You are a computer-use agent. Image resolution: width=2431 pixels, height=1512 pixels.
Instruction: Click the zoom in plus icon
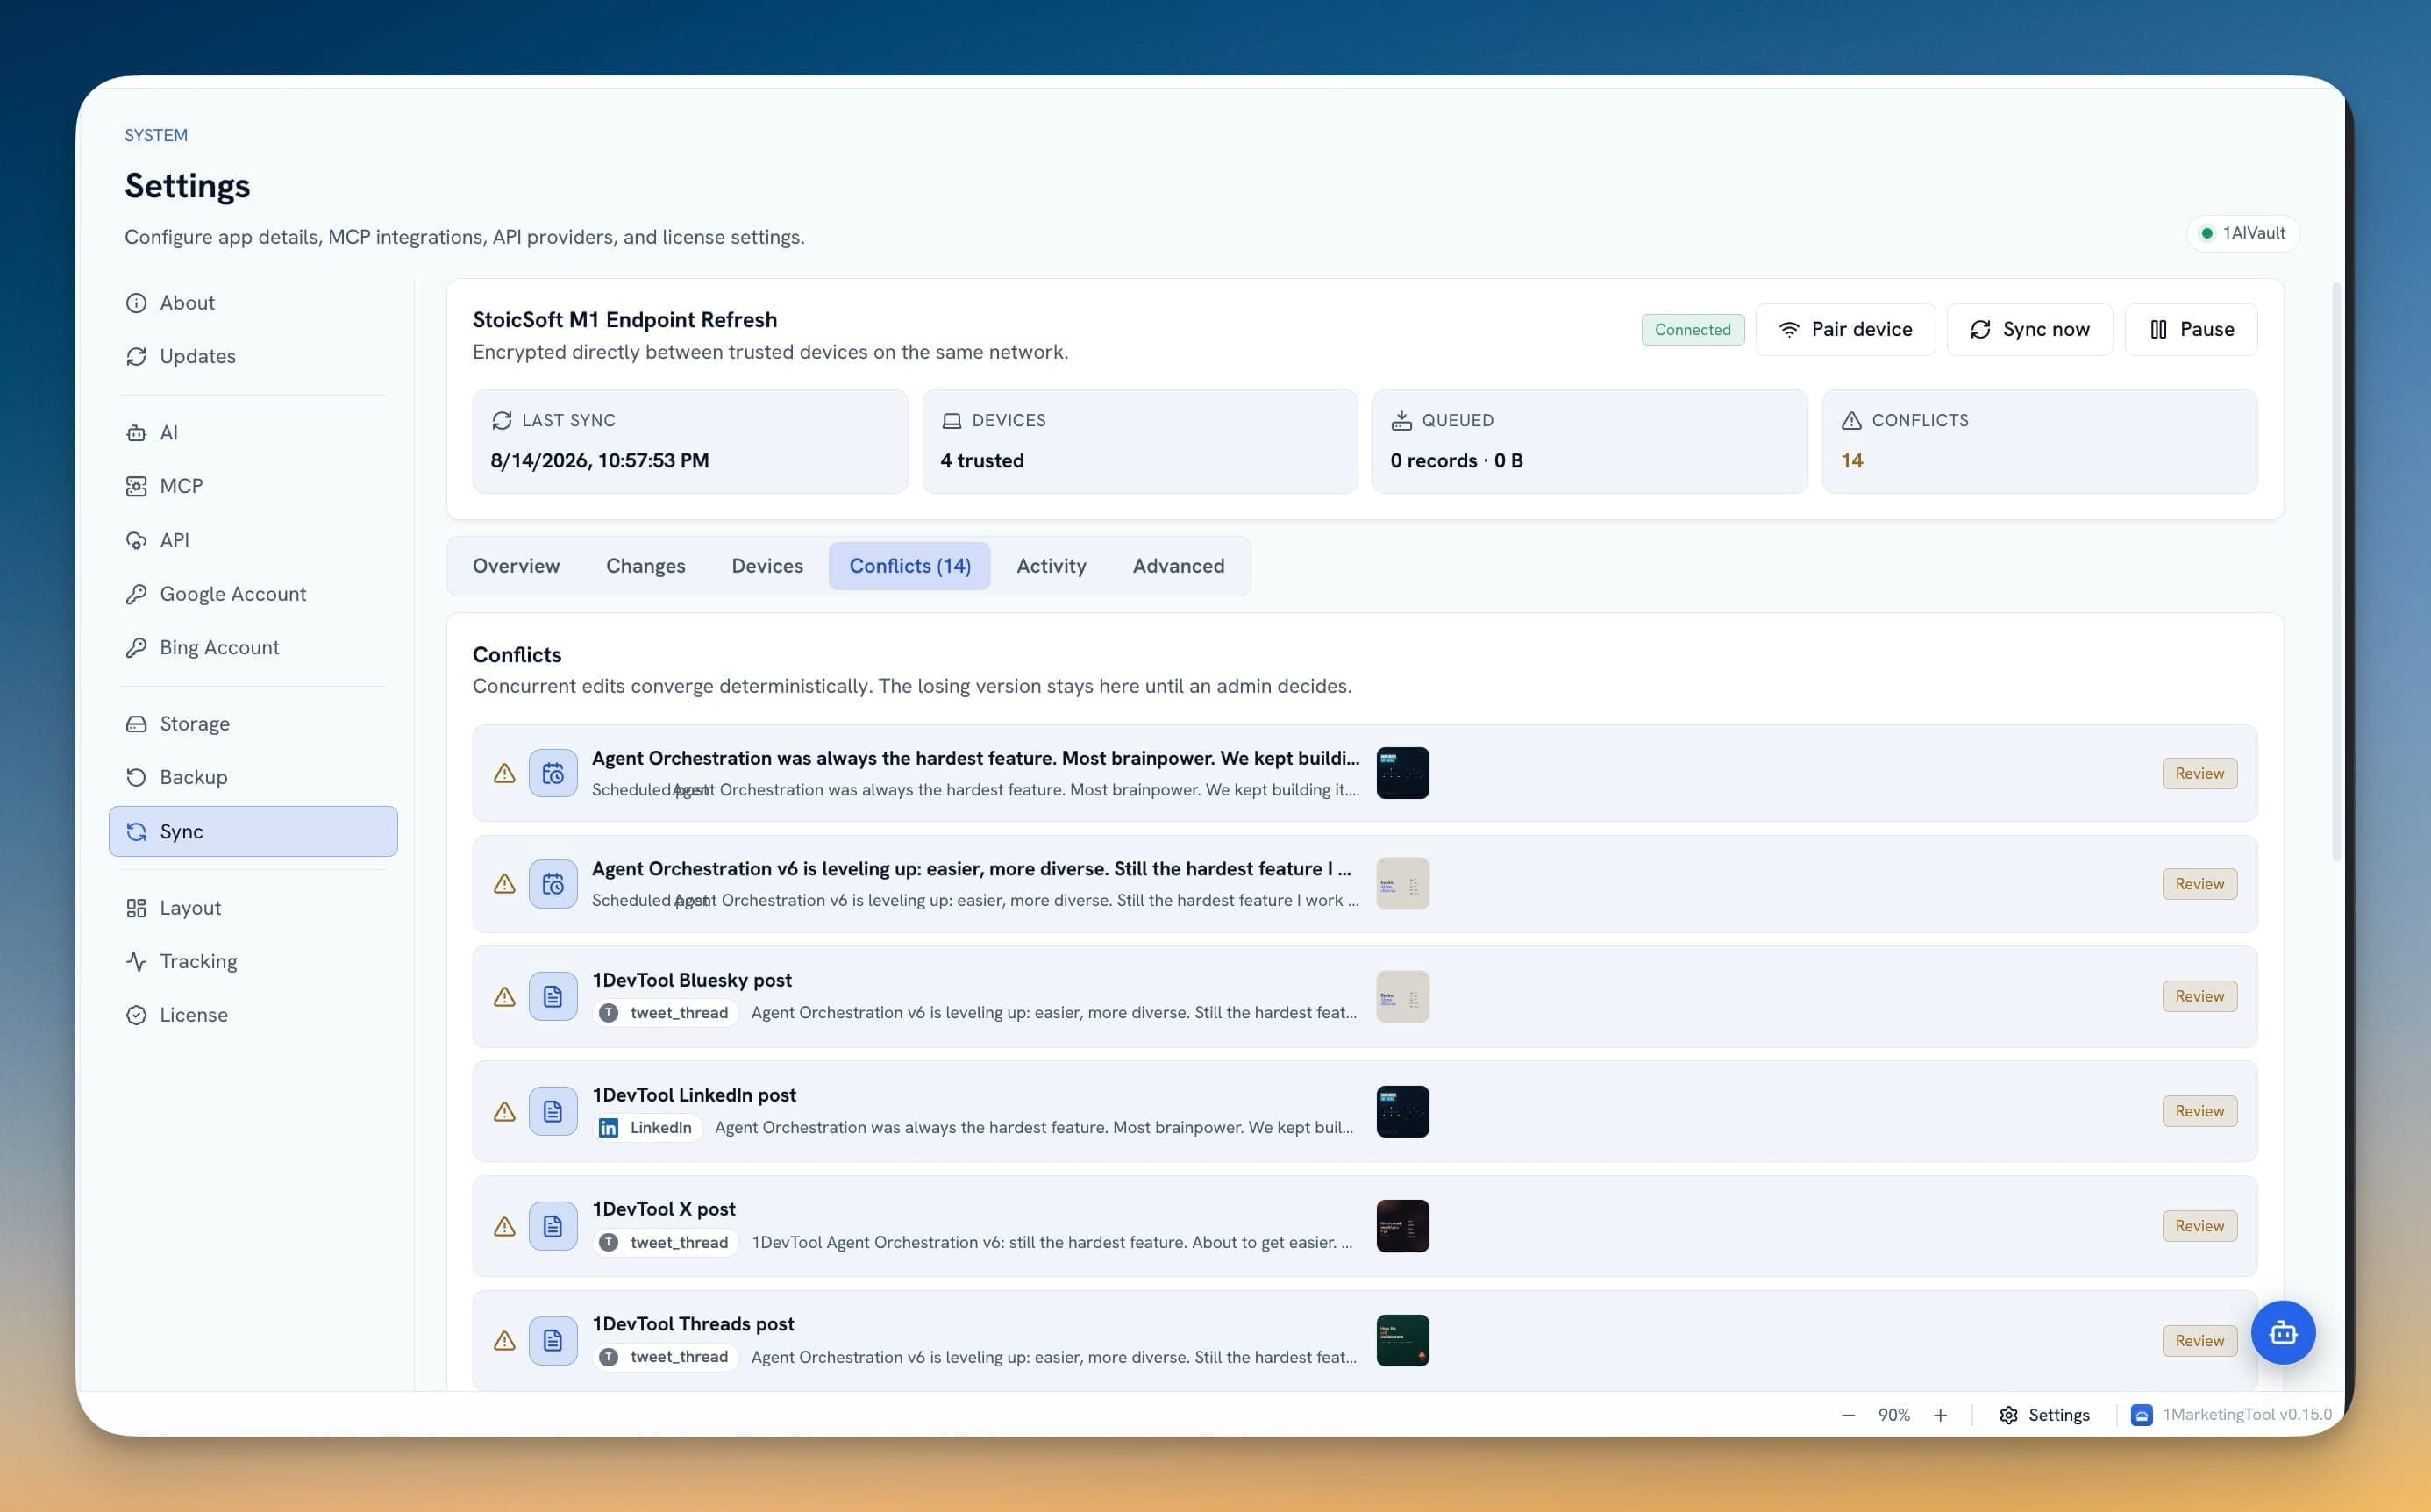click(x=1940, y=1415)
